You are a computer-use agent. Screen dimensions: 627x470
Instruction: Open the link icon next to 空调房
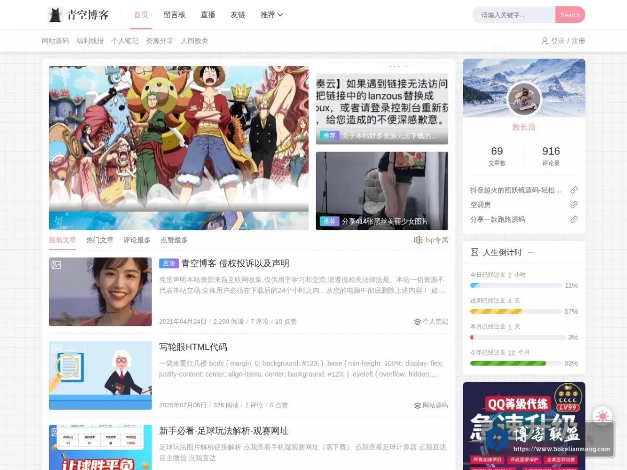574,205
